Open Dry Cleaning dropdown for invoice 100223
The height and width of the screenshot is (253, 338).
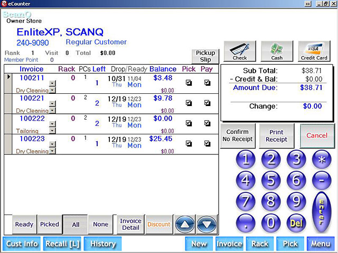tap(52, 151)
